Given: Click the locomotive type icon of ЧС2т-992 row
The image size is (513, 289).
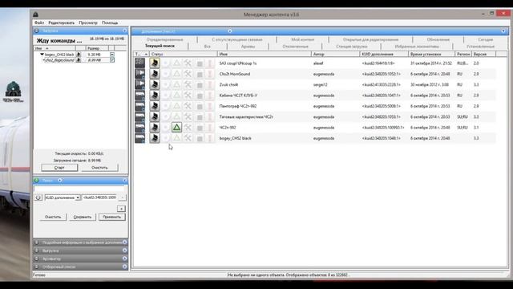Looking at the screenshot, I should point(140,127).
